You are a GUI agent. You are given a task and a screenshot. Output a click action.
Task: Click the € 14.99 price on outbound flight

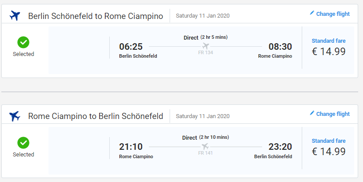[329, 52]
